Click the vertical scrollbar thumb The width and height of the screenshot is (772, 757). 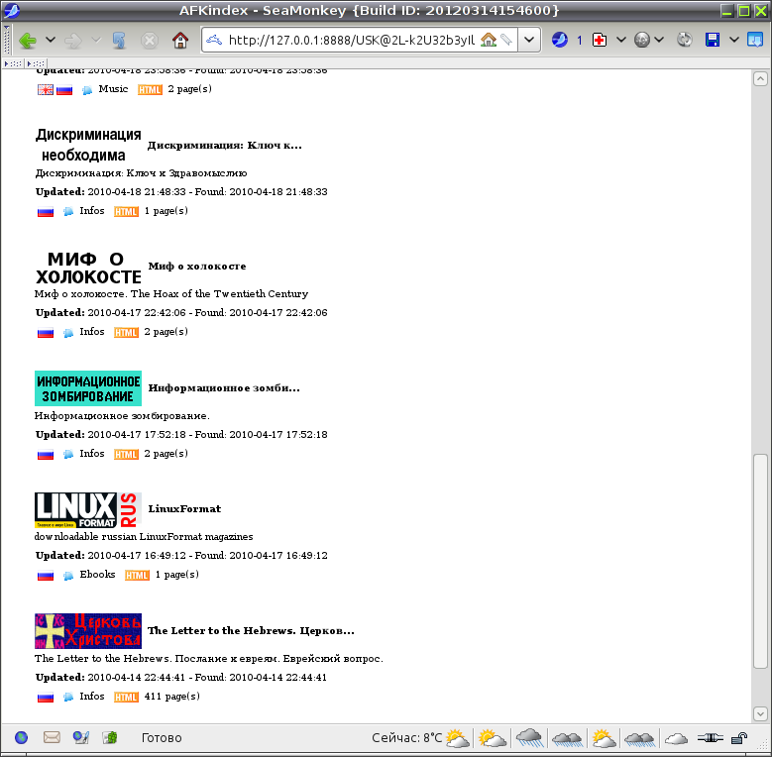pos(761,562)
